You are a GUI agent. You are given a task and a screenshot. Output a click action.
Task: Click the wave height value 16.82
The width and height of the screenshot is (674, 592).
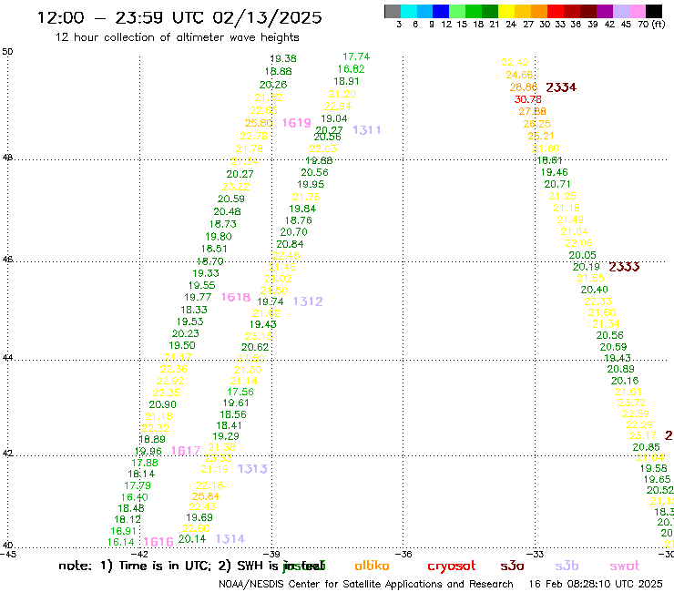352,69
